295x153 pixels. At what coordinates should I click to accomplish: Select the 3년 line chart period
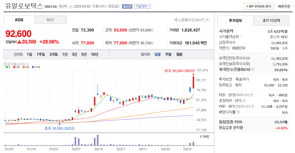[74, 54]
